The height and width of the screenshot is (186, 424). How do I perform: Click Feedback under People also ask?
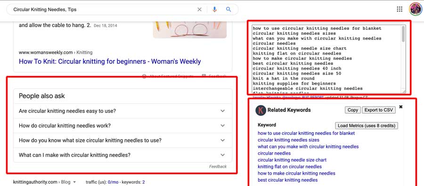(218, 167)
